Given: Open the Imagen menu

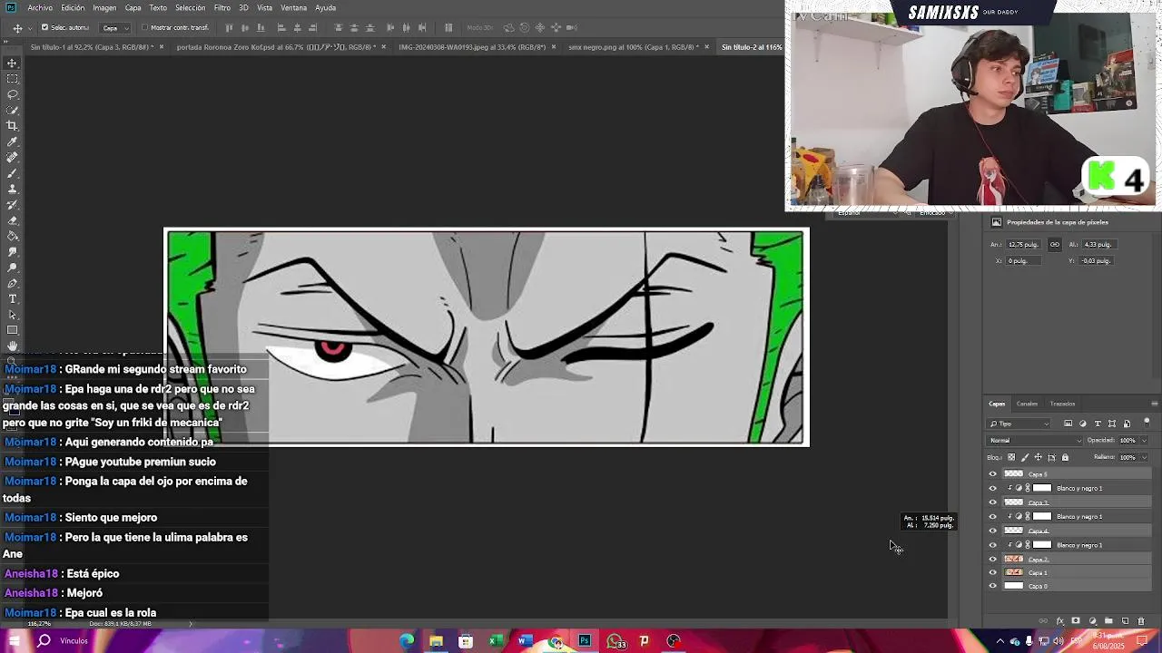Looking at the screenshot, I should tap(104, 7).
